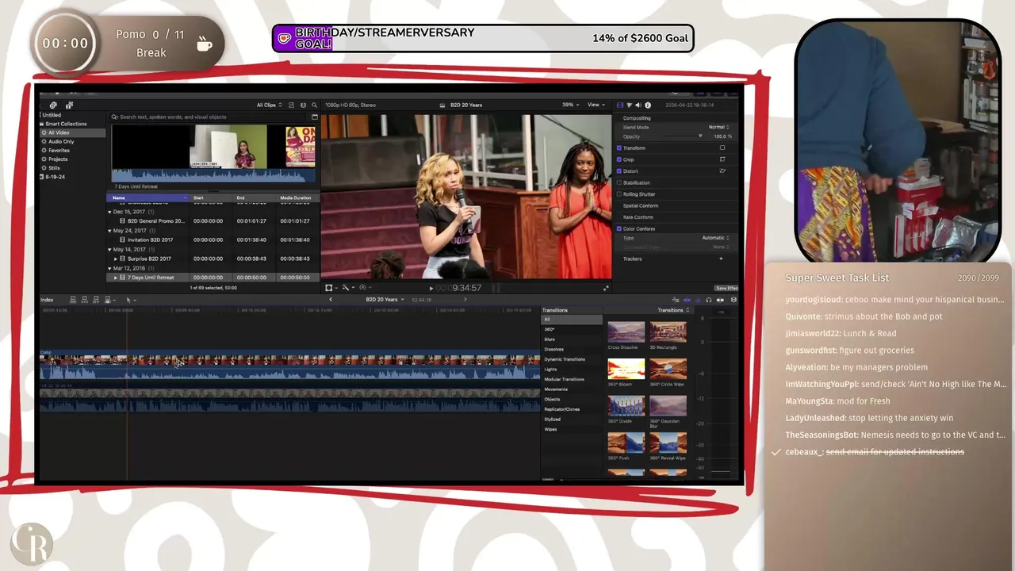
Task: Click the fundraising goal progress bar
Action: point(483,38)
